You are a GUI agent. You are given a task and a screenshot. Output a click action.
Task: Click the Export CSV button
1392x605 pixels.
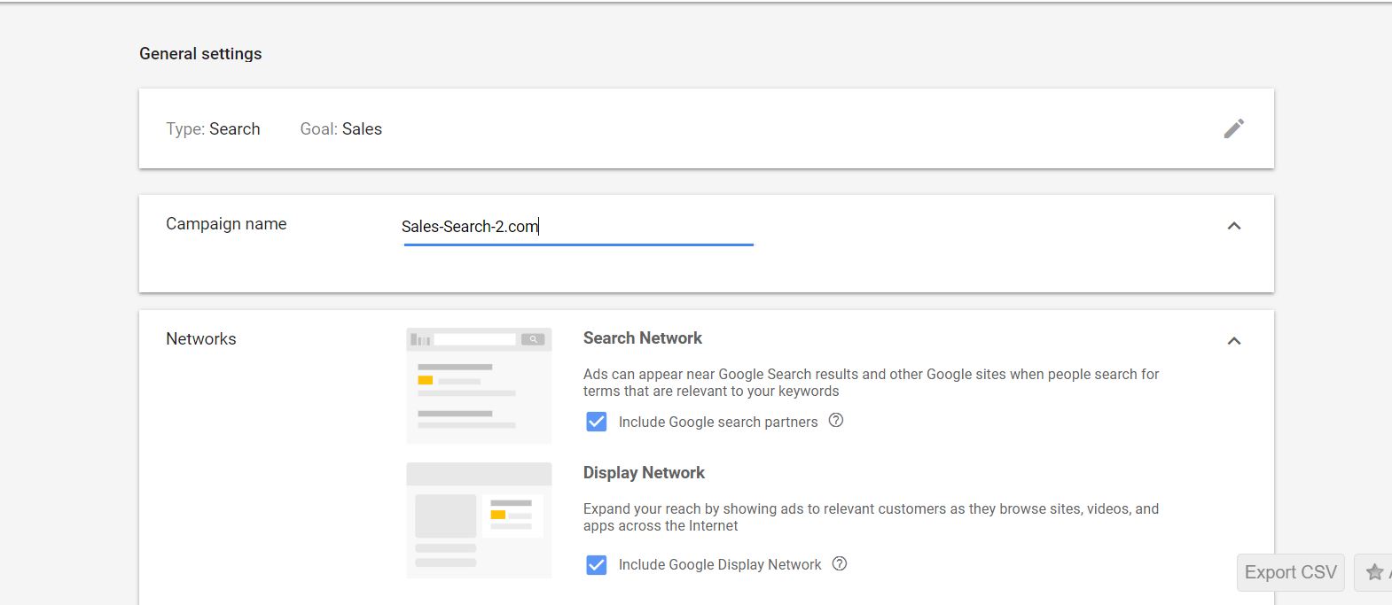pos(1290,572)
